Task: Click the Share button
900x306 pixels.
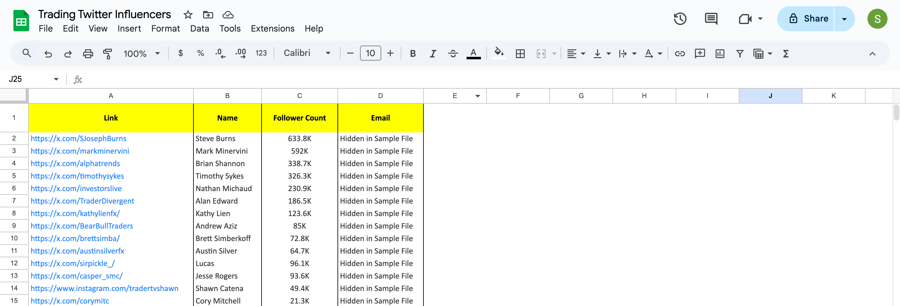Action: (x=806, y=19)
